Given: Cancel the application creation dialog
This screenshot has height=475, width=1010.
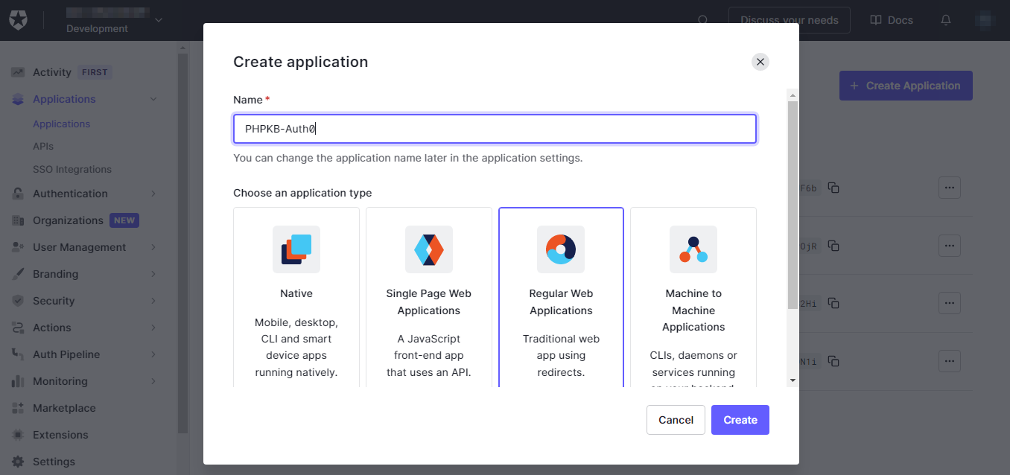Looking at the screenshot, I should tap(675, 419).
